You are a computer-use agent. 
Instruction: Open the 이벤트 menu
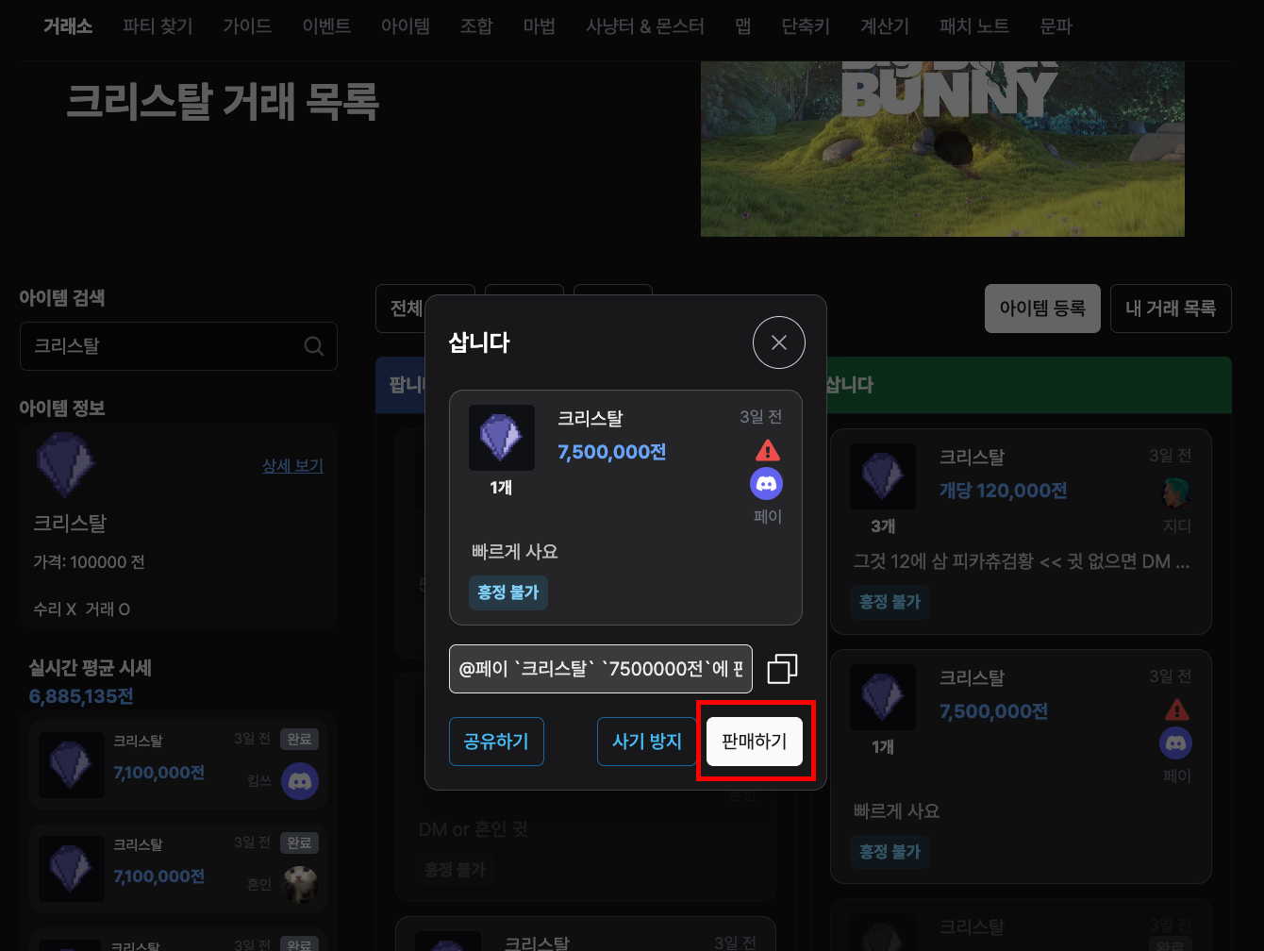pos(326,26)
